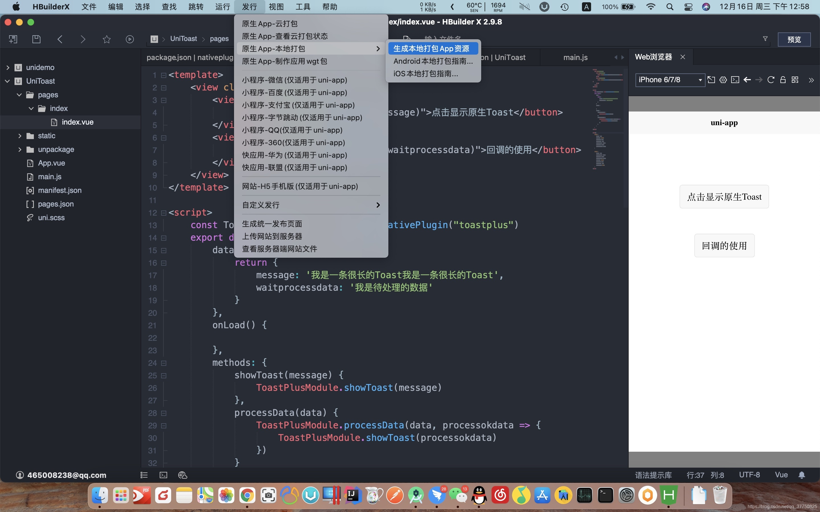820x512 pixels.
Task: Expand the unpackage folder
Action: click(x=20, y=149)
